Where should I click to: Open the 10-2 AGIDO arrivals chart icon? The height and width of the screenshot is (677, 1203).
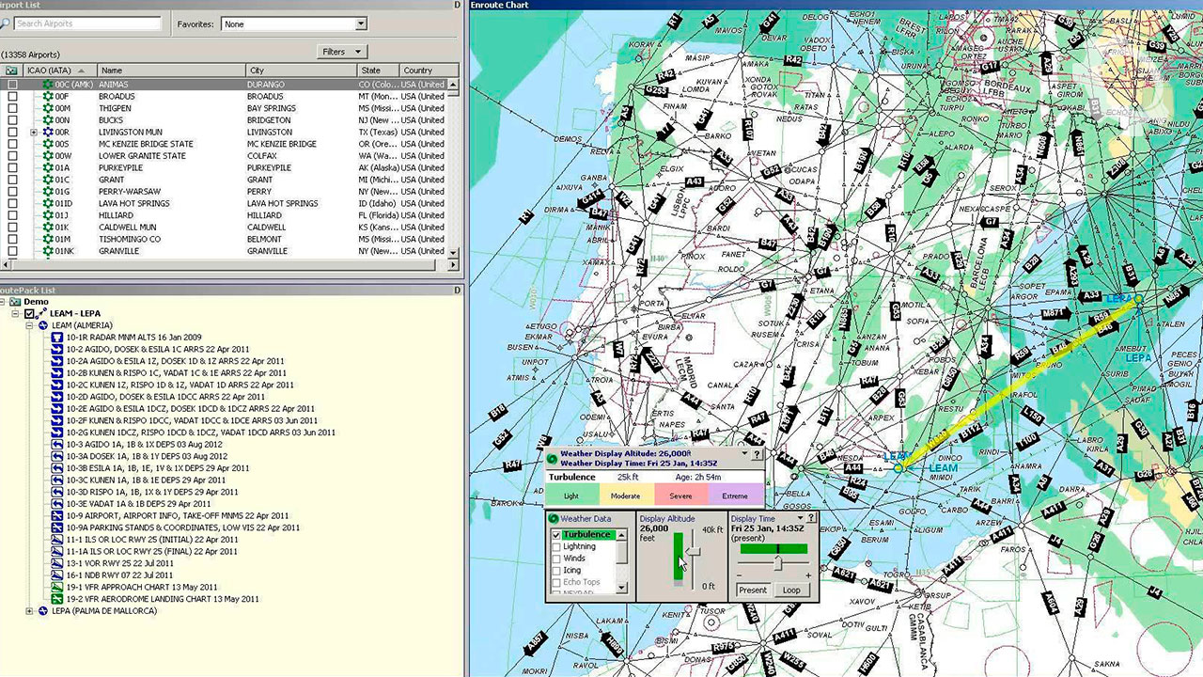tap(57, 349)
